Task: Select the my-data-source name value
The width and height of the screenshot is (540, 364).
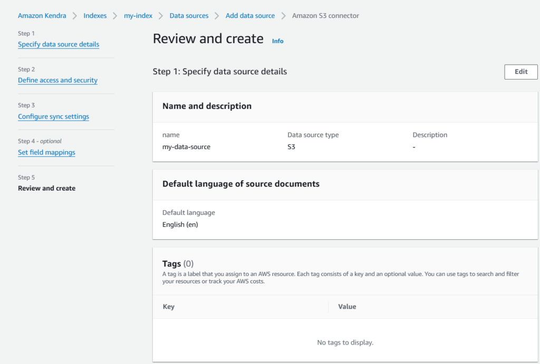Action: pos(186,147)
